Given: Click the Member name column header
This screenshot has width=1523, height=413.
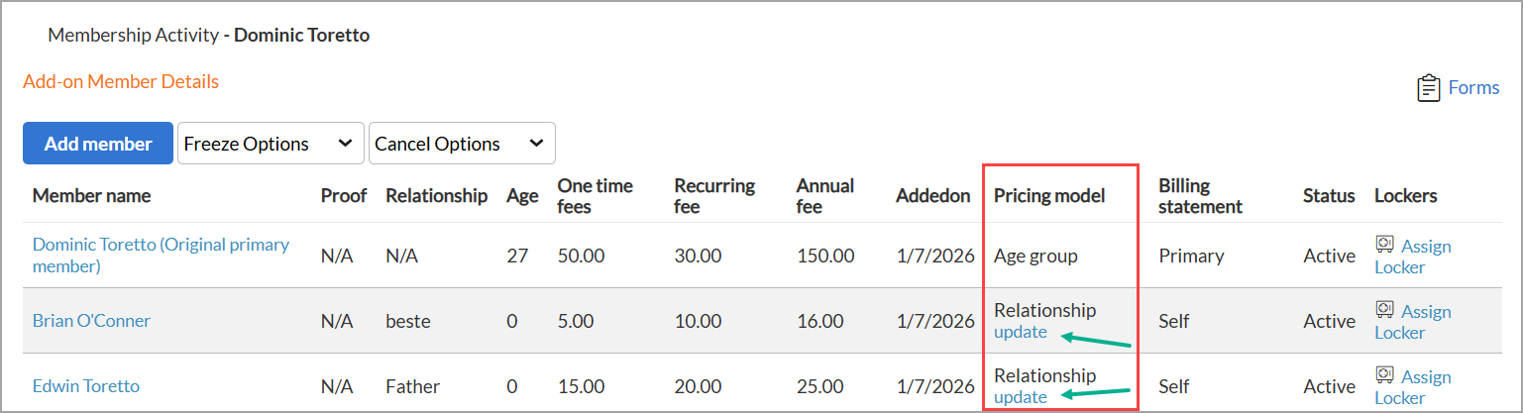Looking at the screenshot, I should tap(91, 195).
